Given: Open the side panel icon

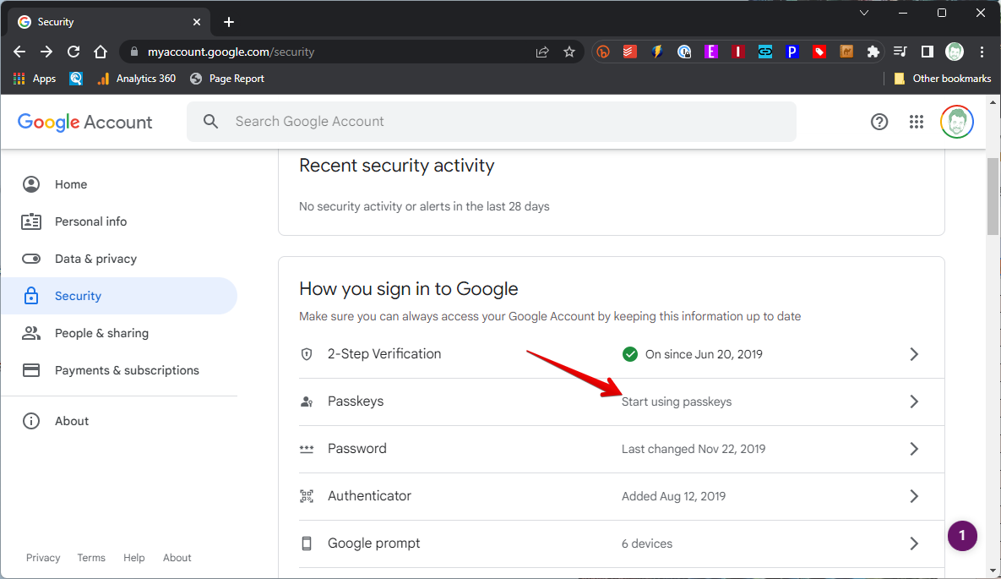Looking at the screenshot, I should (927, 52).
